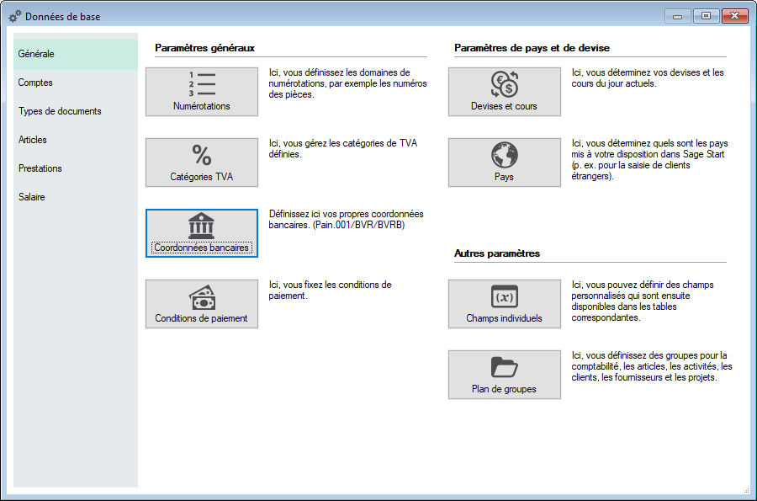This screenshot has width=757, height=501.
Task: Click the description about catégories de TVA définies
Action: (343, 149)
